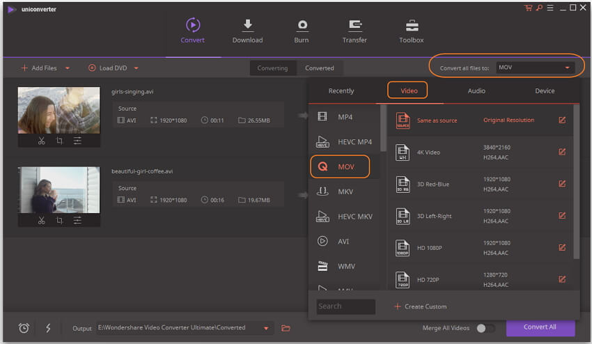Choose WMV format
The width and height of the screenshot is (592, 344).
click(x=344, y=266)
